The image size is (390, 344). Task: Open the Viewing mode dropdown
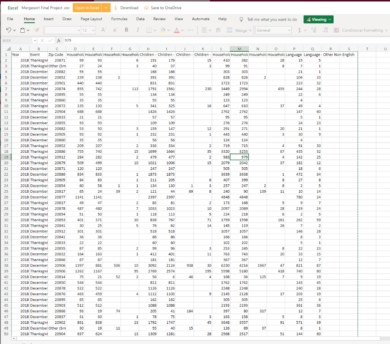coord(318,19)
